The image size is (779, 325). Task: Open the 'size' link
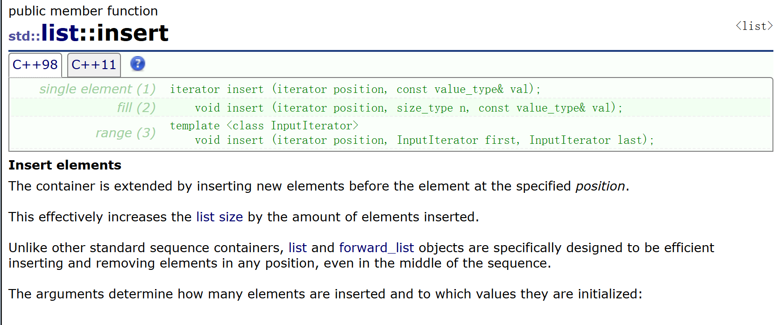[231, 217]
